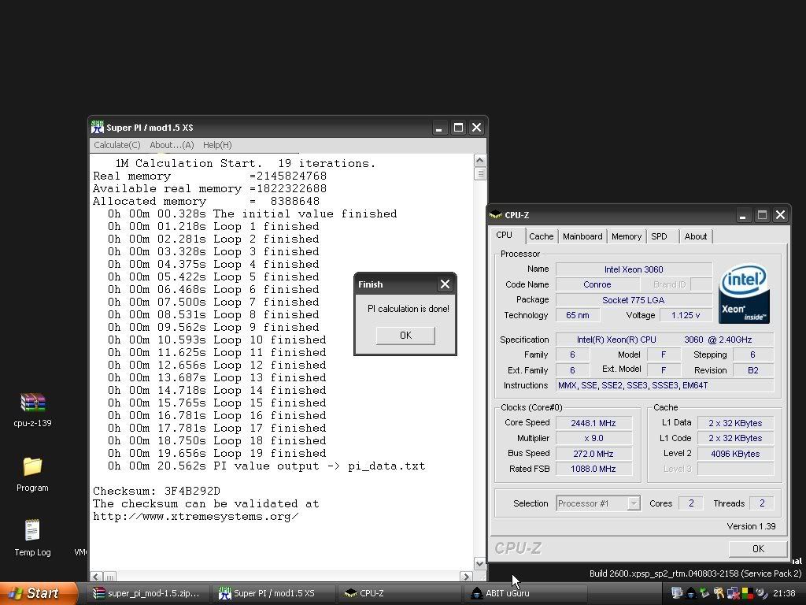Click the Intel Xeon 3060 Name field
The image size is (806, 605).
pyautogui.click(x=634, y=269)
